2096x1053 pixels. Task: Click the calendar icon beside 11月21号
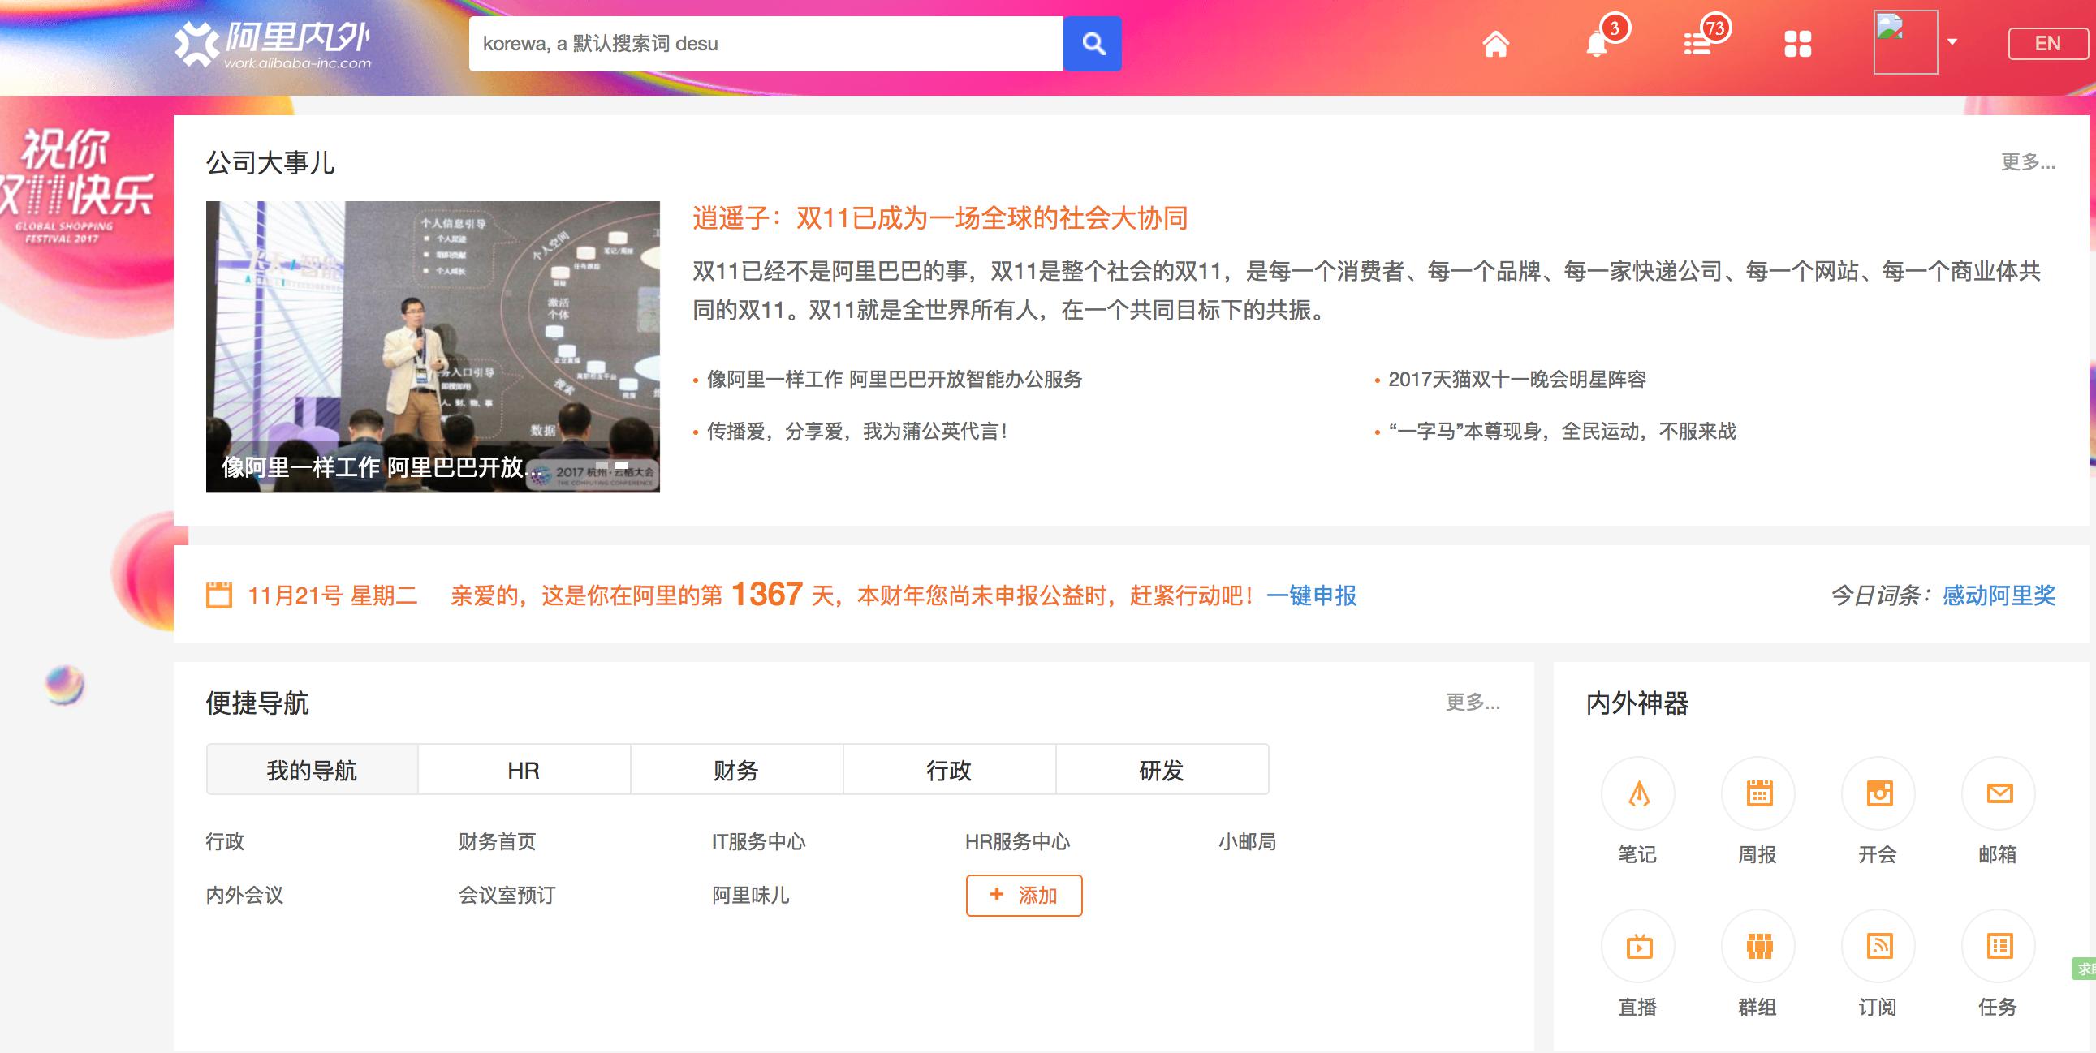[219, 595]
